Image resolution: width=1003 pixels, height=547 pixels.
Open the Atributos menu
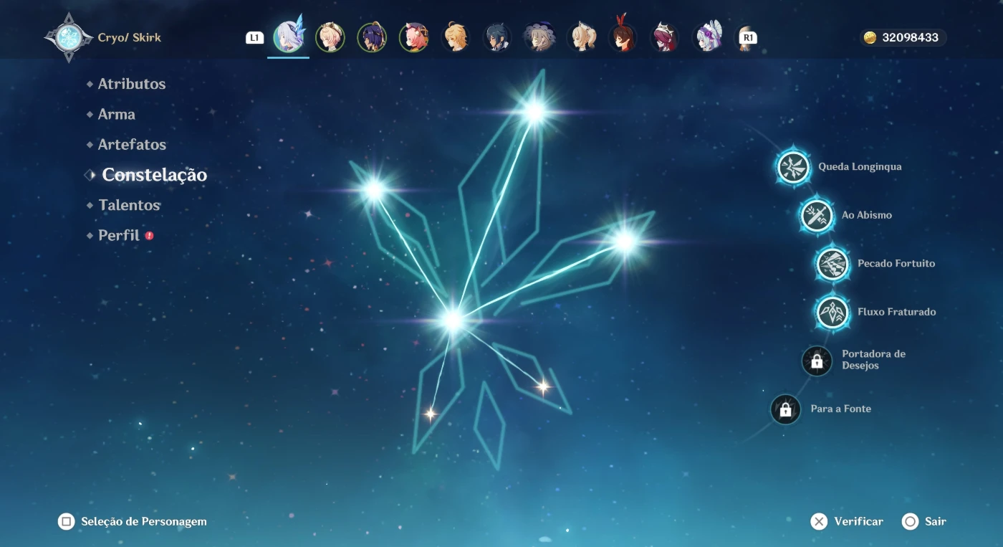pos(132,84)
